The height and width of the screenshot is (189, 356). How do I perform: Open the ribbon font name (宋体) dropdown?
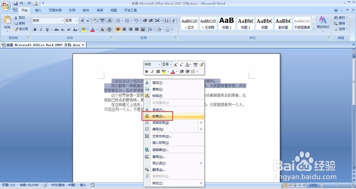pos(63,21)
